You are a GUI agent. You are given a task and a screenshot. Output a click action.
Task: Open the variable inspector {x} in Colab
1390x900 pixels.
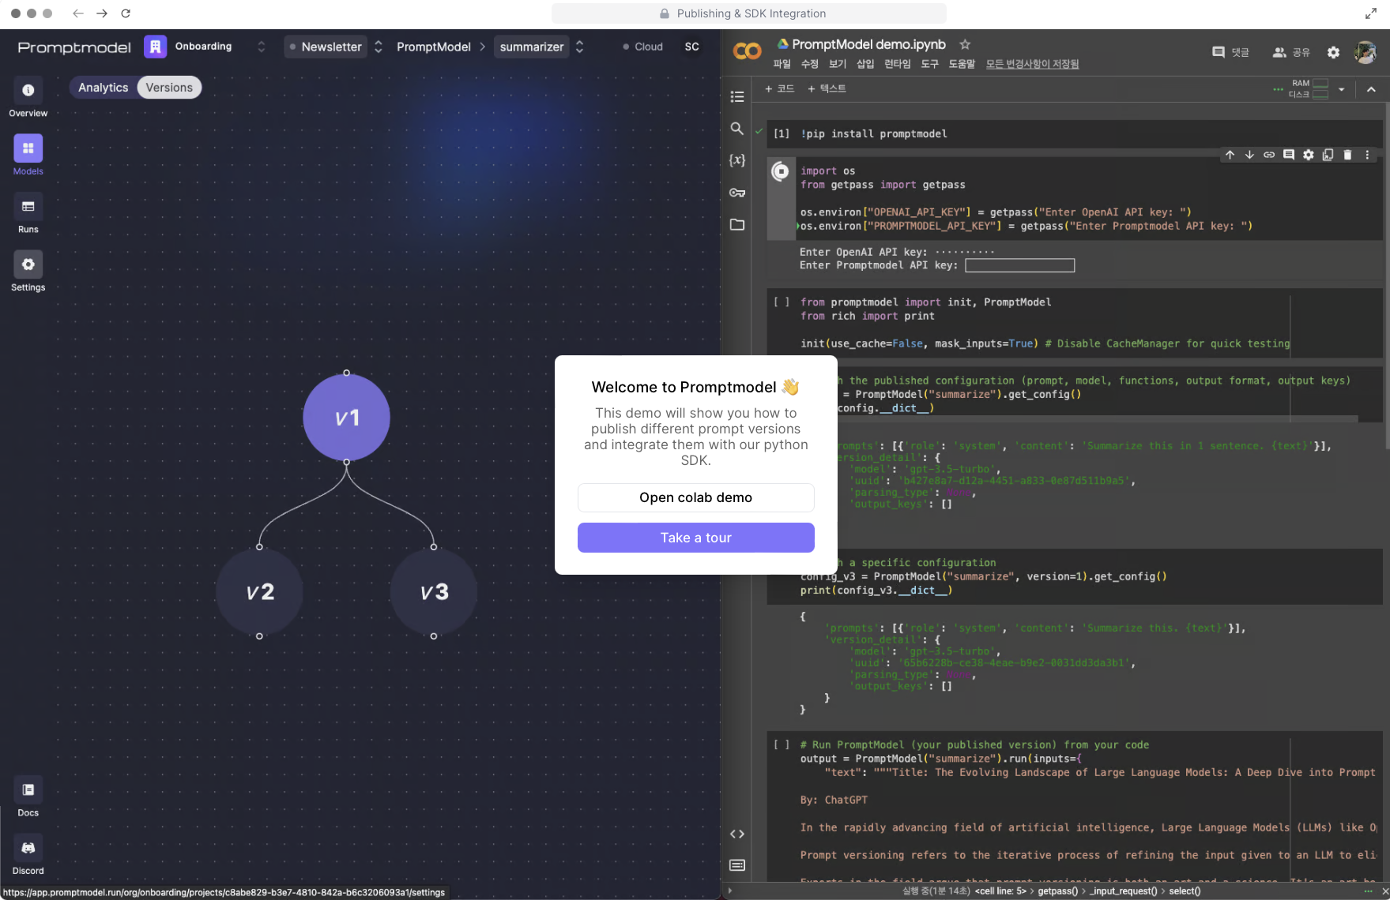click(x=736, y=159)
